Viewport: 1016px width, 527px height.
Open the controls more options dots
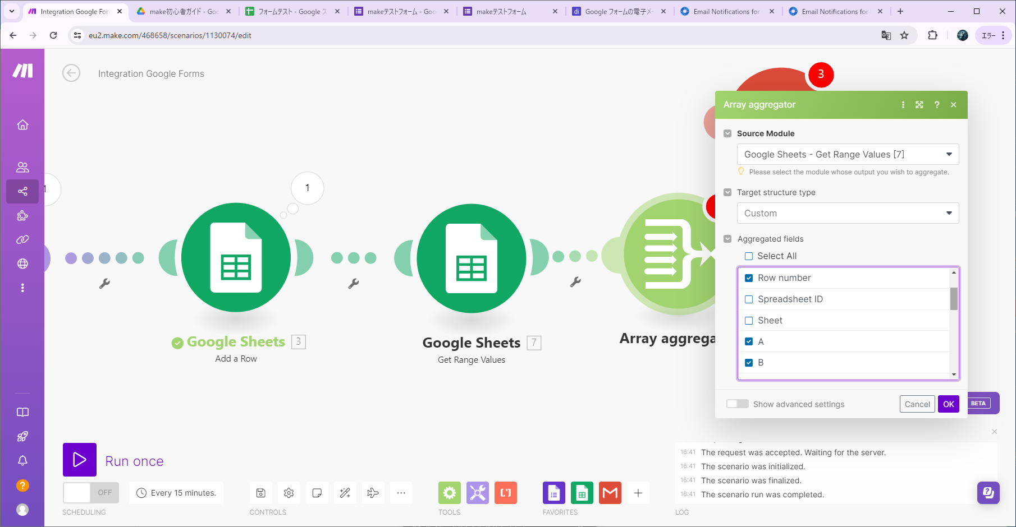[401, 493]
